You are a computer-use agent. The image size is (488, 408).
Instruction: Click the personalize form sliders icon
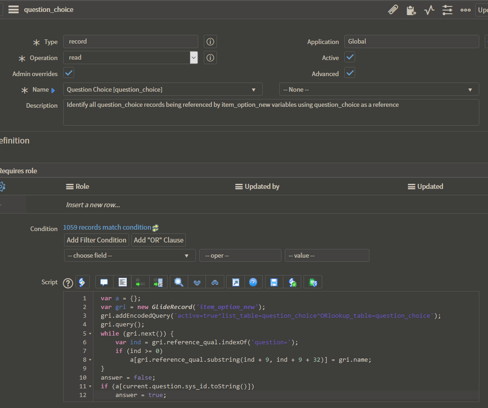click(x=447, y=10)
